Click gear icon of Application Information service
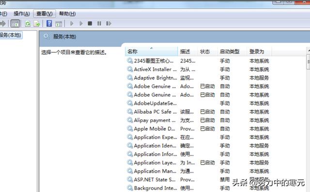The image size is (310, 192). tap(130, 154)
